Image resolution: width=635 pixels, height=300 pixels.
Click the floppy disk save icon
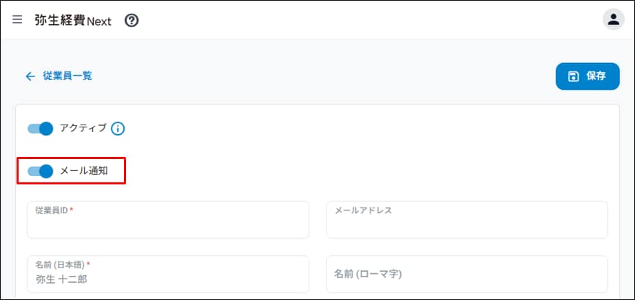pyautogui.click(x=573, y=76)
